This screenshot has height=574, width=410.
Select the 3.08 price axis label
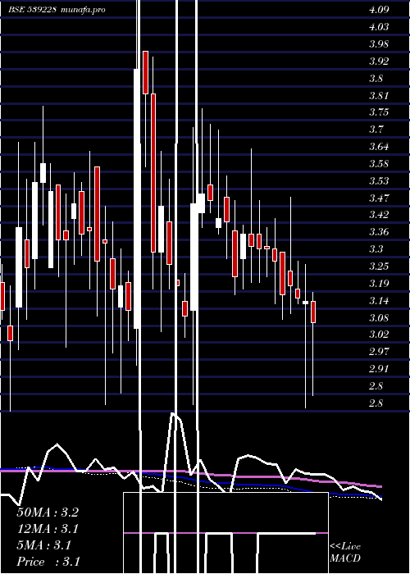tap(379, 317)
